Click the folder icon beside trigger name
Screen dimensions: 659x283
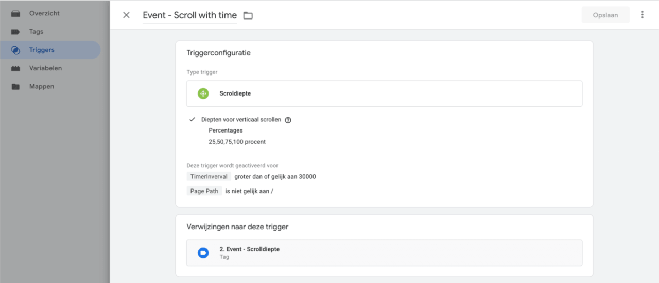click(248, 15)
